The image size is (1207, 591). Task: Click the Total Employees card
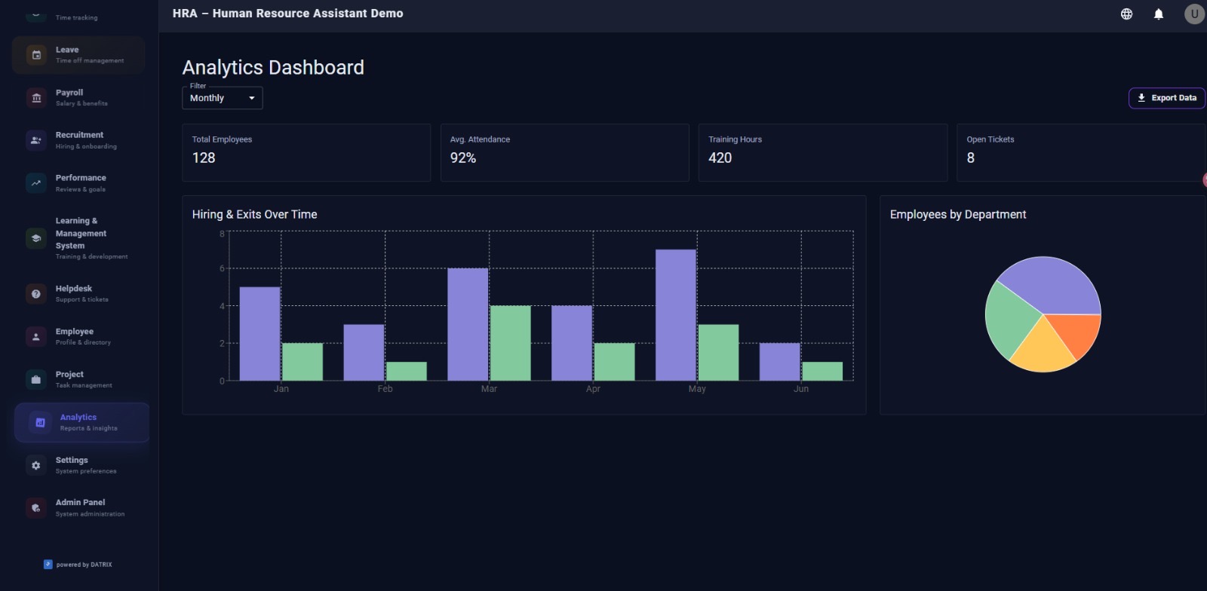pyautogui.click(x=306, y=152)
